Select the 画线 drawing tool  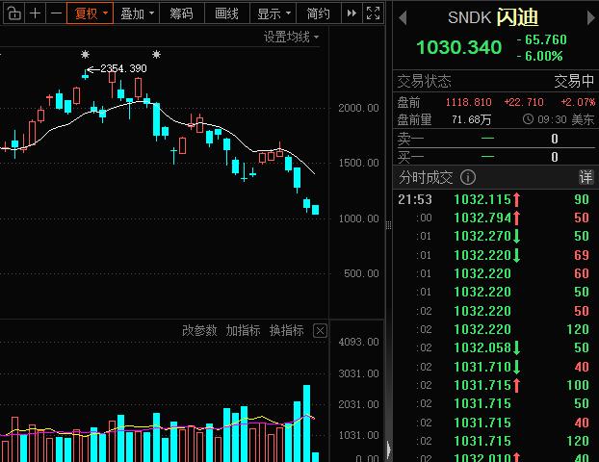tap(226, 13)
